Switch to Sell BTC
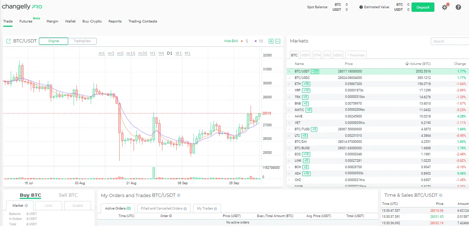Viewport: 469px width, 226px height. coord(68,195)
